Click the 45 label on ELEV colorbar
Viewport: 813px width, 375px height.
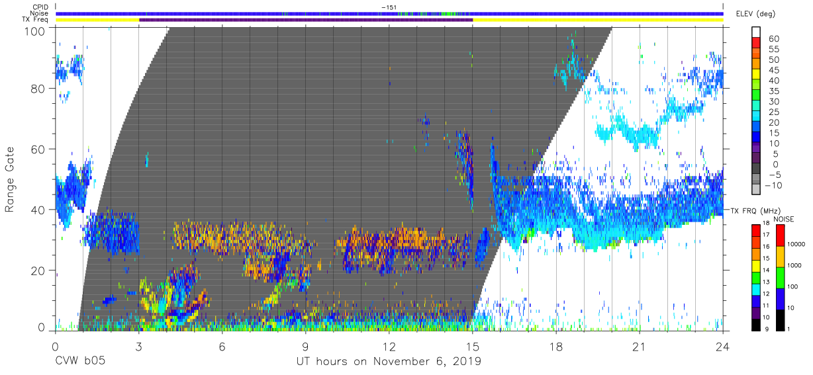point(774,70)
